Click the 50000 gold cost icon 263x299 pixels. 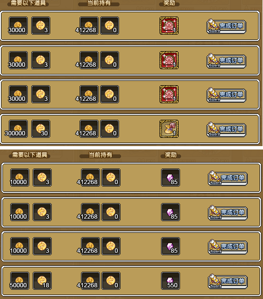(20, 281)
